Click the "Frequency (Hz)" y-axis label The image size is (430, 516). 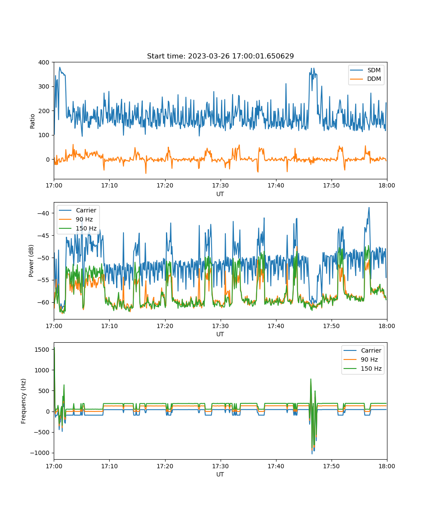24,401
